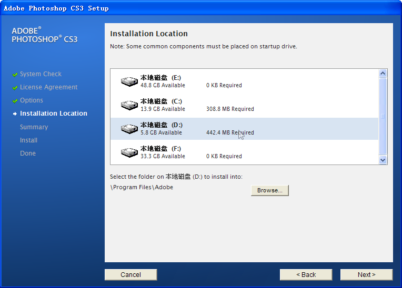Click the 13.9 GB Available text
Screen dimensions: 402x288
click(x=163, y=109)
